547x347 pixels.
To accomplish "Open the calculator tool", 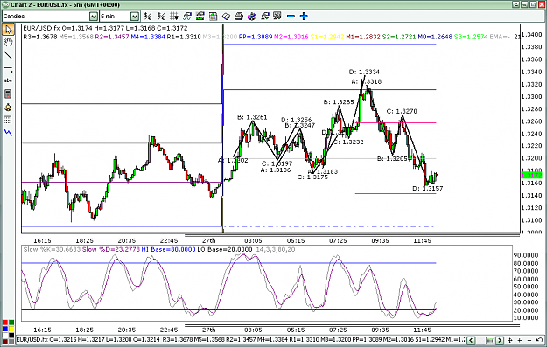I will [x=8, y=94].
